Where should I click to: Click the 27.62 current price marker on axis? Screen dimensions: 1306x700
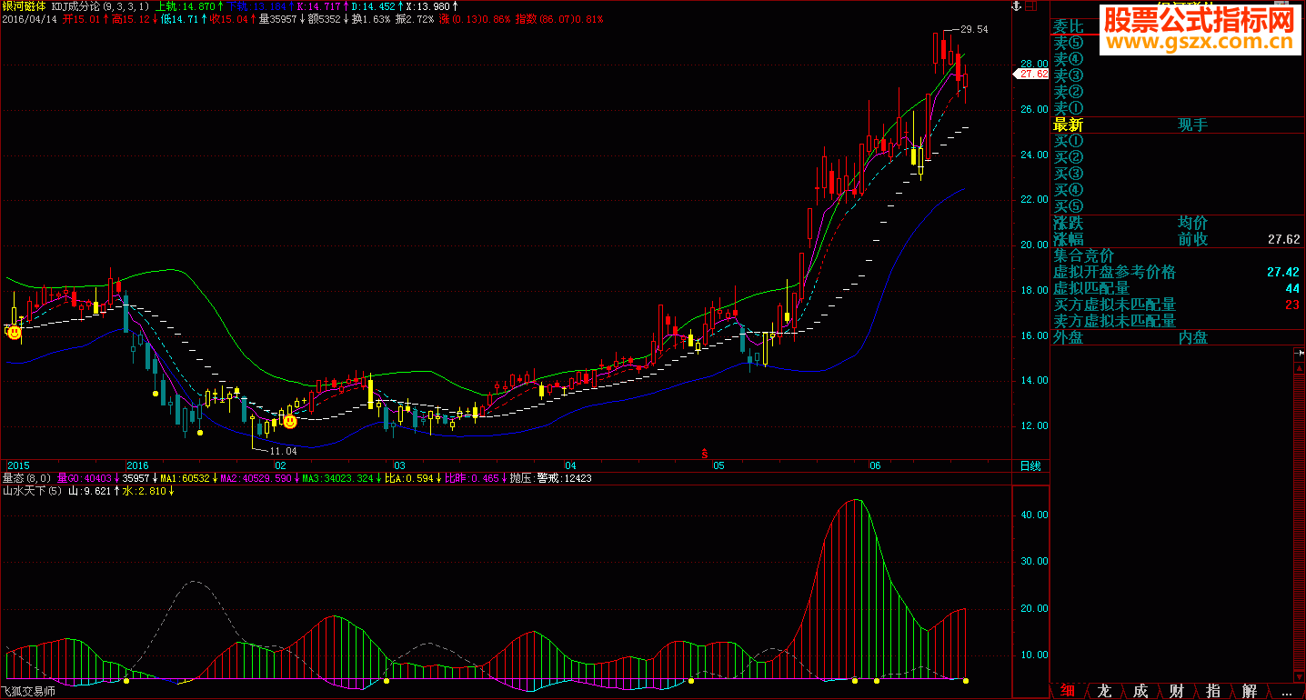tap(1032, 75)
